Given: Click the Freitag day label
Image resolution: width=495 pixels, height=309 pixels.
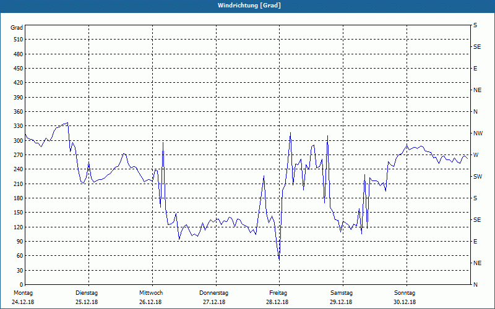Looking at the screenshot, I should click(x=278, y=293).
